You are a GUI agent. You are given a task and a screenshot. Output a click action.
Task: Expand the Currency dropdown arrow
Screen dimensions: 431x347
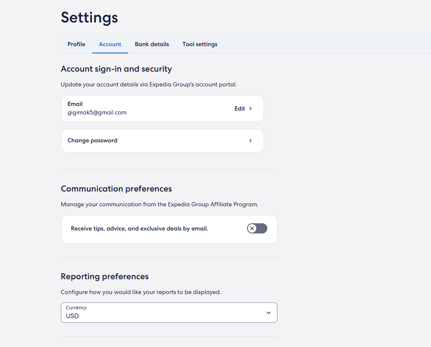[x=269, y=313]
